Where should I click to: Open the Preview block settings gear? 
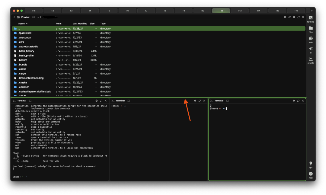coord(294,17)
